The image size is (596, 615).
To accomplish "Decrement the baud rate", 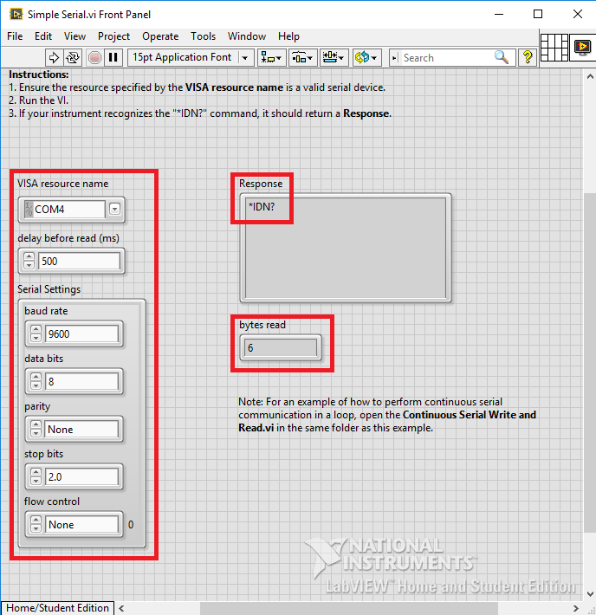I will 36,338.
